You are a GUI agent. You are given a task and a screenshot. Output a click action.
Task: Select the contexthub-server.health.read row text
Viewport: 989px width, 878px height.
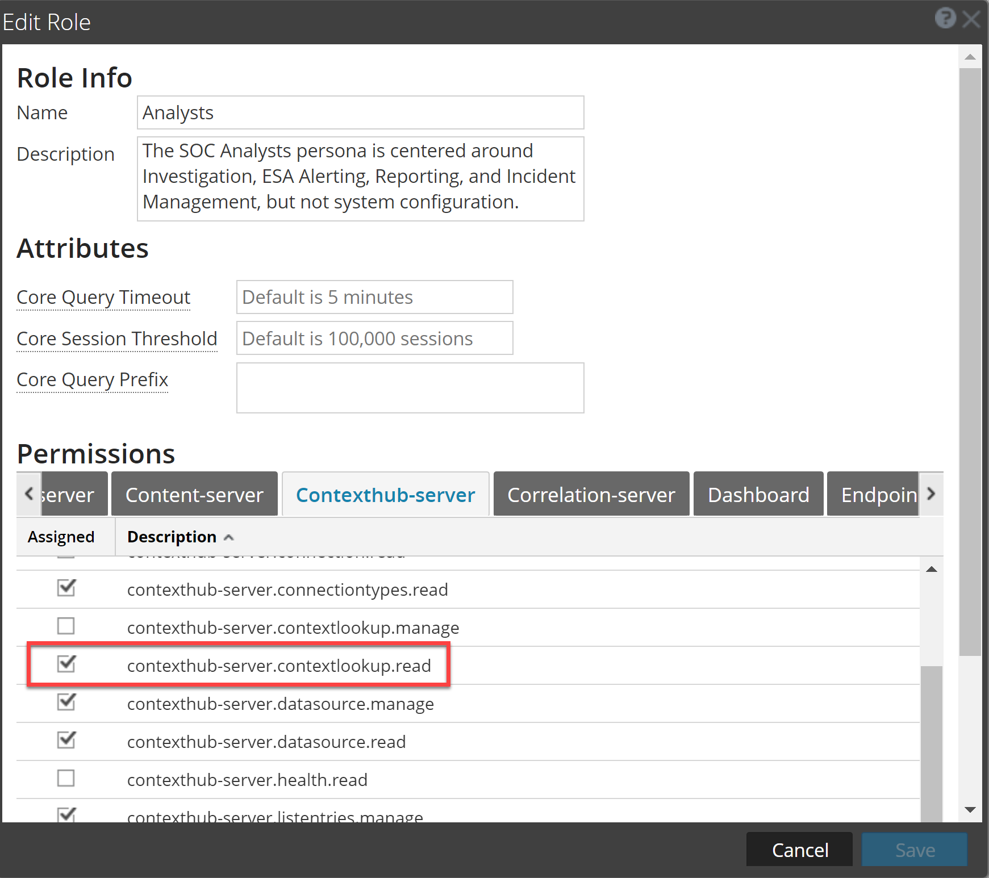[247, 780]
